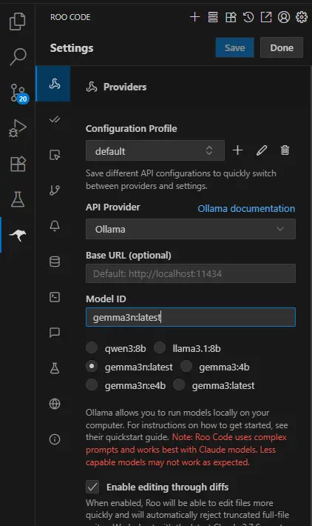Focus the Base URL input field
The width and height of the screenshot is (312, 526).
191,273
